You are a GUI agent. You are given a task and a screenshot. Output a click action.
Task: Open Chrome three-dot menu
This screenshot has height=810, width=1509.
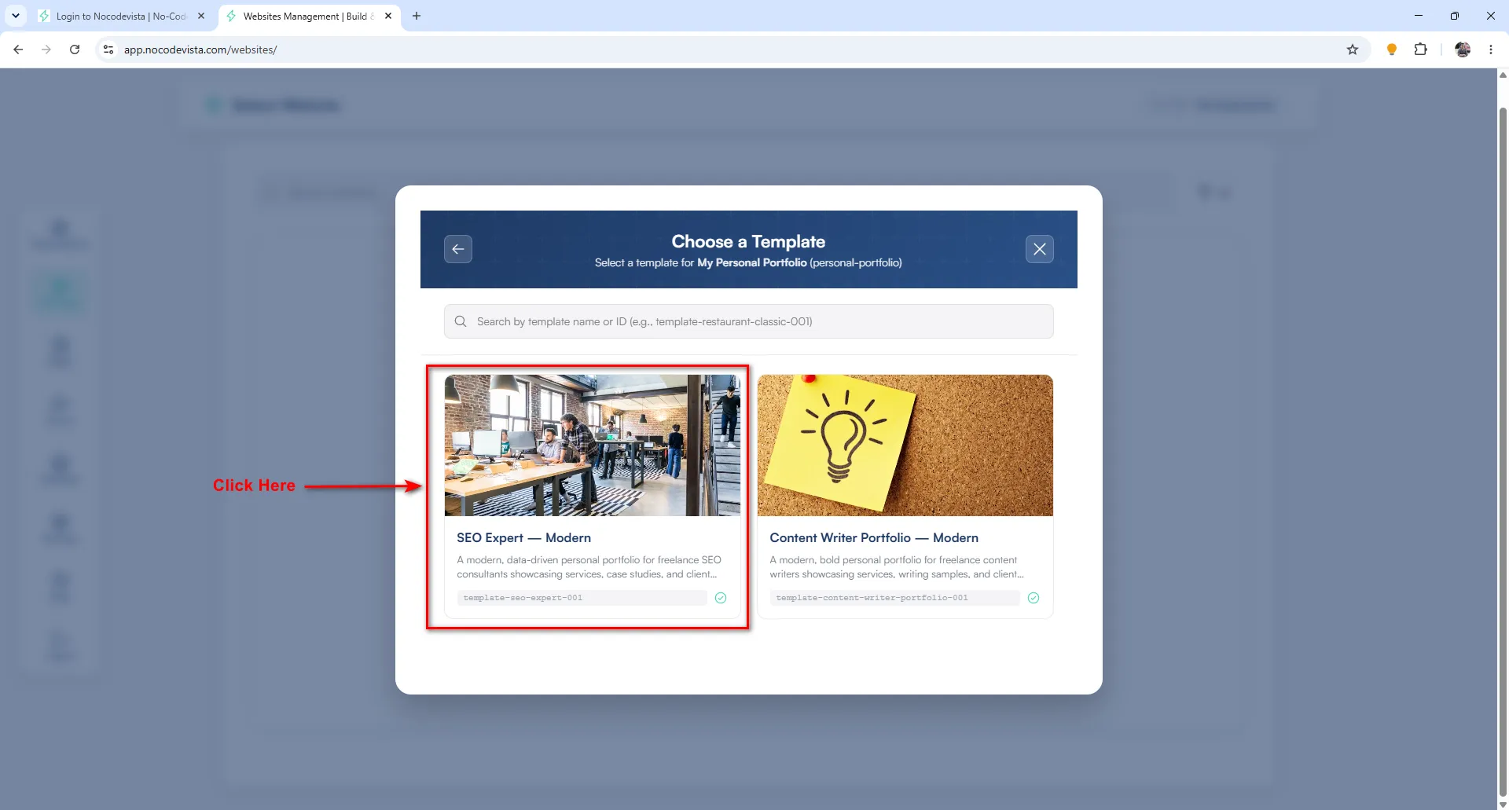point(1491,49)
